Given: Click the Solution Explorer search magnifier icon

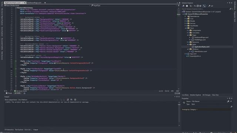Looking at the screenshot, I should coord(230,9).
